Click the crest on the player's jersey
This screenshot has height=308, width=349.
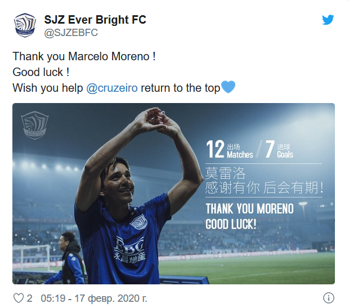pyautogui.click(x=138, y=222)
